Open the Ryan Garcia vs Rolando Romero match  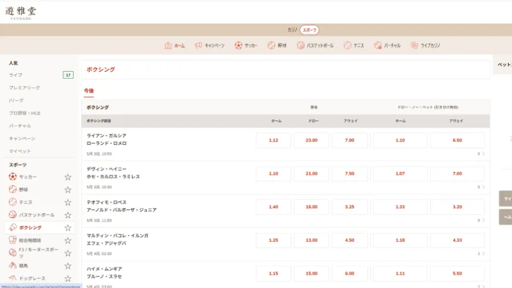pyautogui.click(x=106, y=140)
